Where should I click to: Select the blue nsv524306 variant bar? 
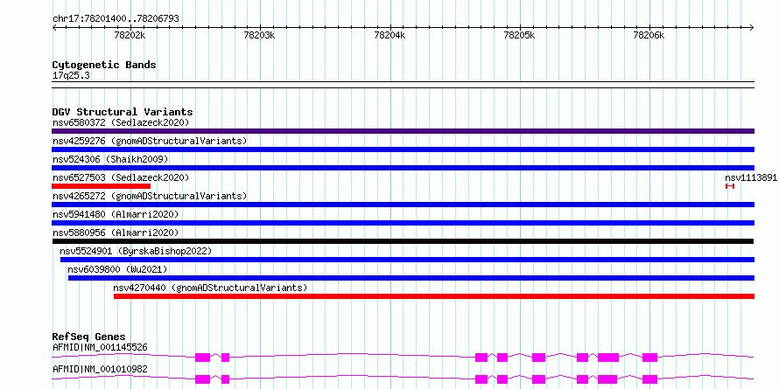point(403,168)
